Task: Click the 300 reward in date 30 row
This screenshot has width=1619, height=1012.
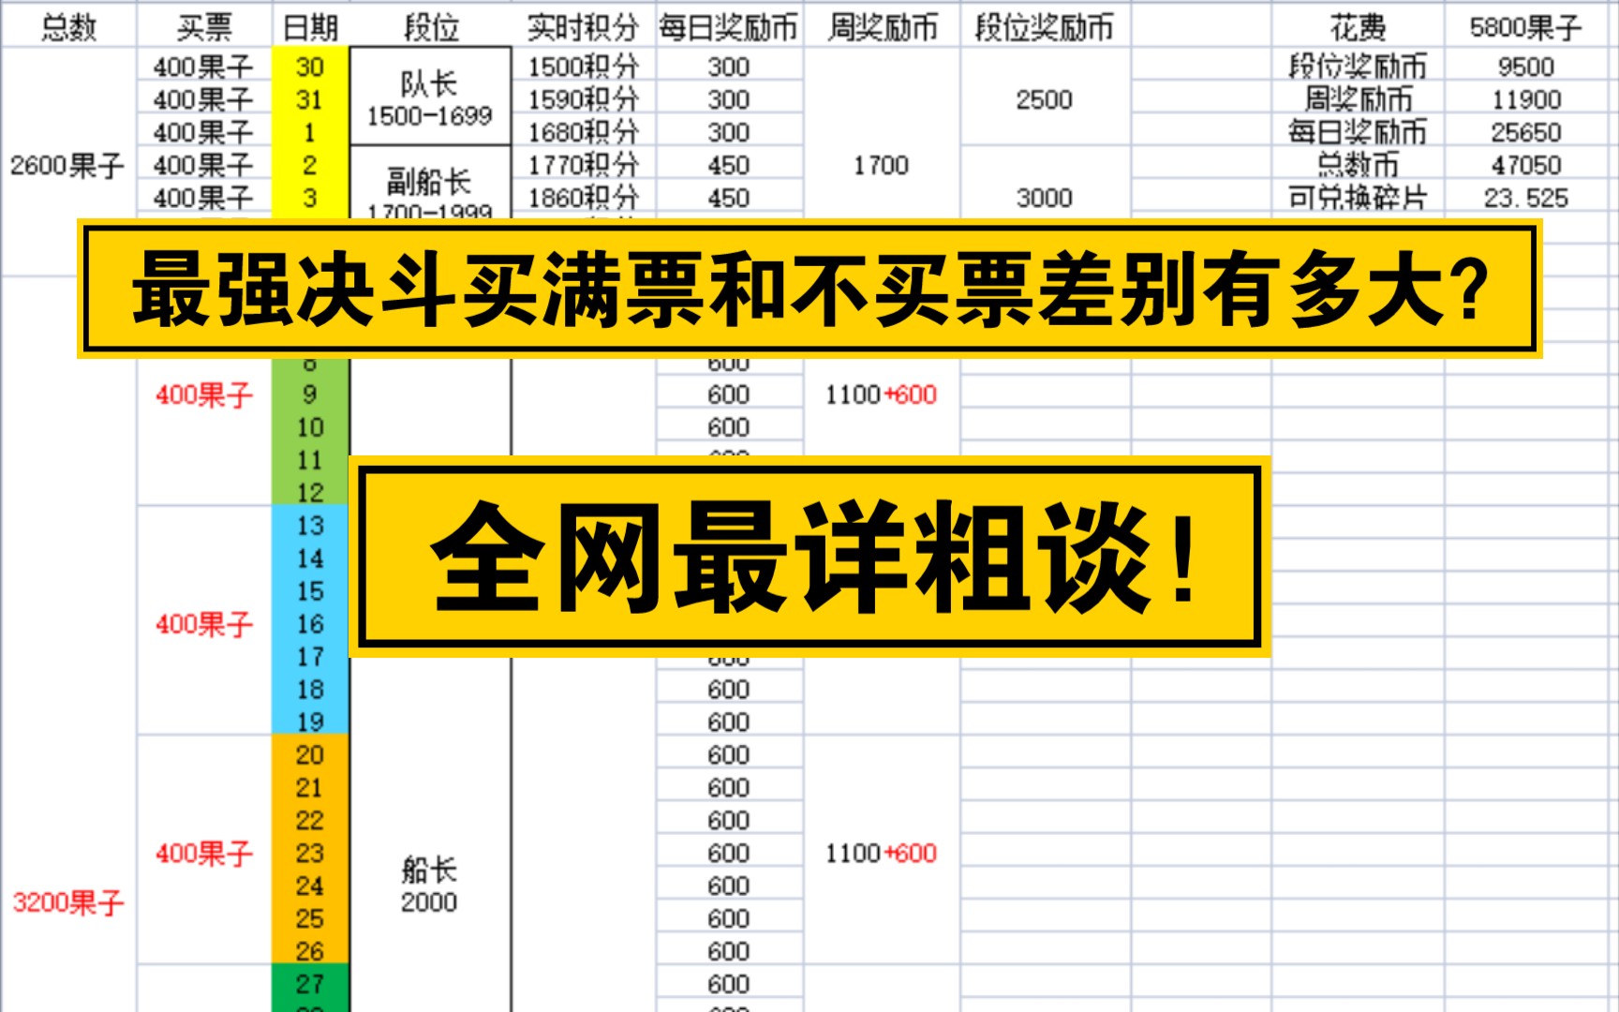Action: click(729, 67)
